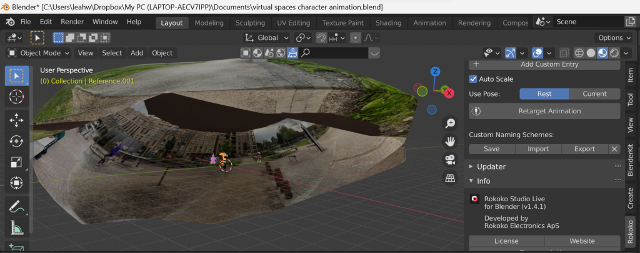Open visibility and selectability filter dropdown

pos(492,53)
